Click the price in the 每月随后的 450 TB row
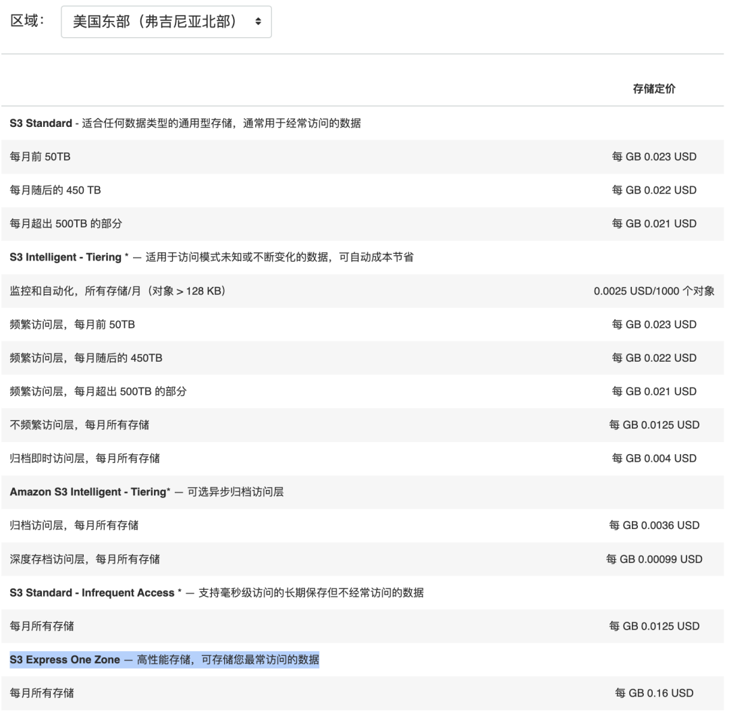Screen dimensions: 729x714 653,190
